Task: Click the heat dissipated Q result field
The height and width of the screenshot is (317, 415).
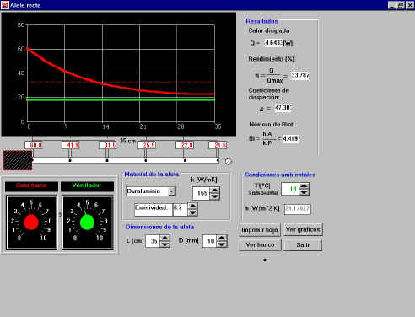Action: 273,43
